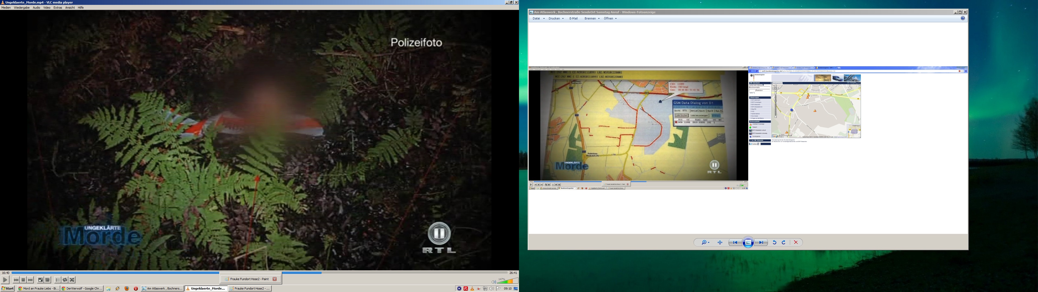Toggle loop mode in VLC
1038x292 pixels.
(65, 280)
